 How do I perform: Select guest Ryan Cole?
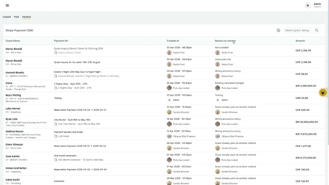tap(12, 119)
